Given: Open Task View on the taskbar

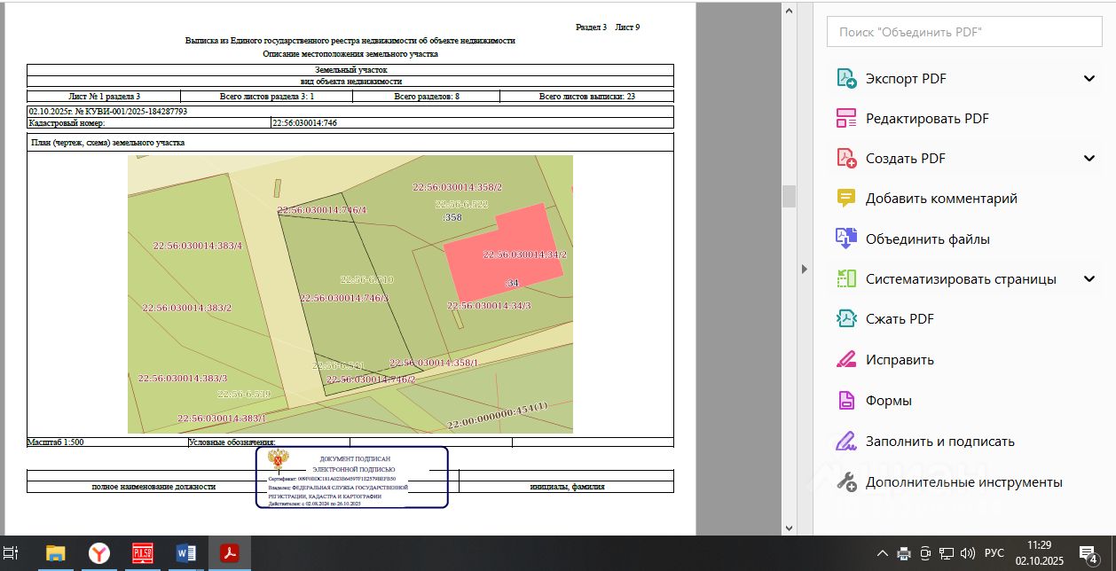Looking at the screenshot, I should coord(12,553).
